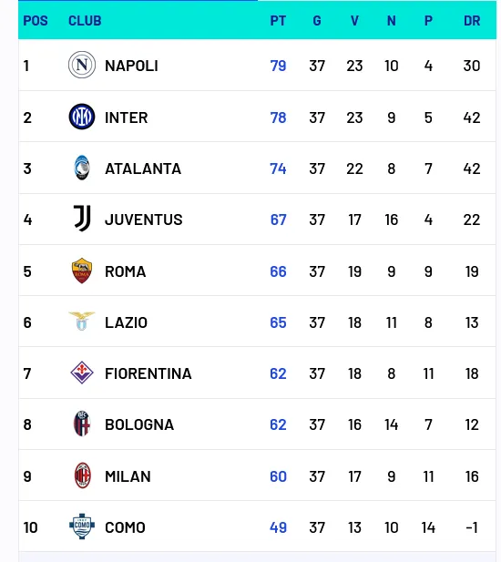
Task: Click the V wins column header
Action: [x=354, y=21]
